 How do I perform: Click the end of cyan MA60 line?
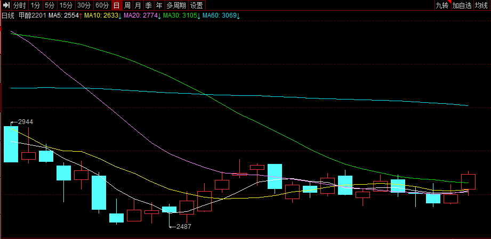click(x=467, y=105)
